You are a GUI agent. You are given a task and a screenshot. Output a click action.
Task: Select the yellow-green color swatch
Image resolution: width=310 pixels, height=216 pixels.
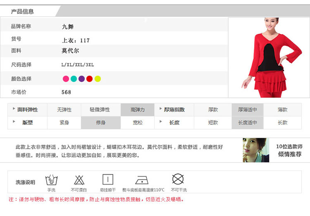pos(98,79)
